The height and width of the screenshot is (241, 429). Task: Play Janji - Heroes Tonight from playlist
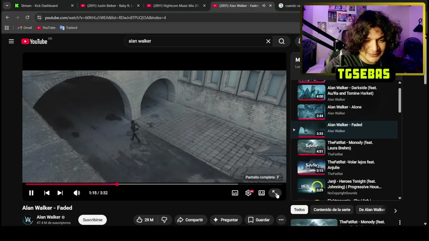click(344, 186)
